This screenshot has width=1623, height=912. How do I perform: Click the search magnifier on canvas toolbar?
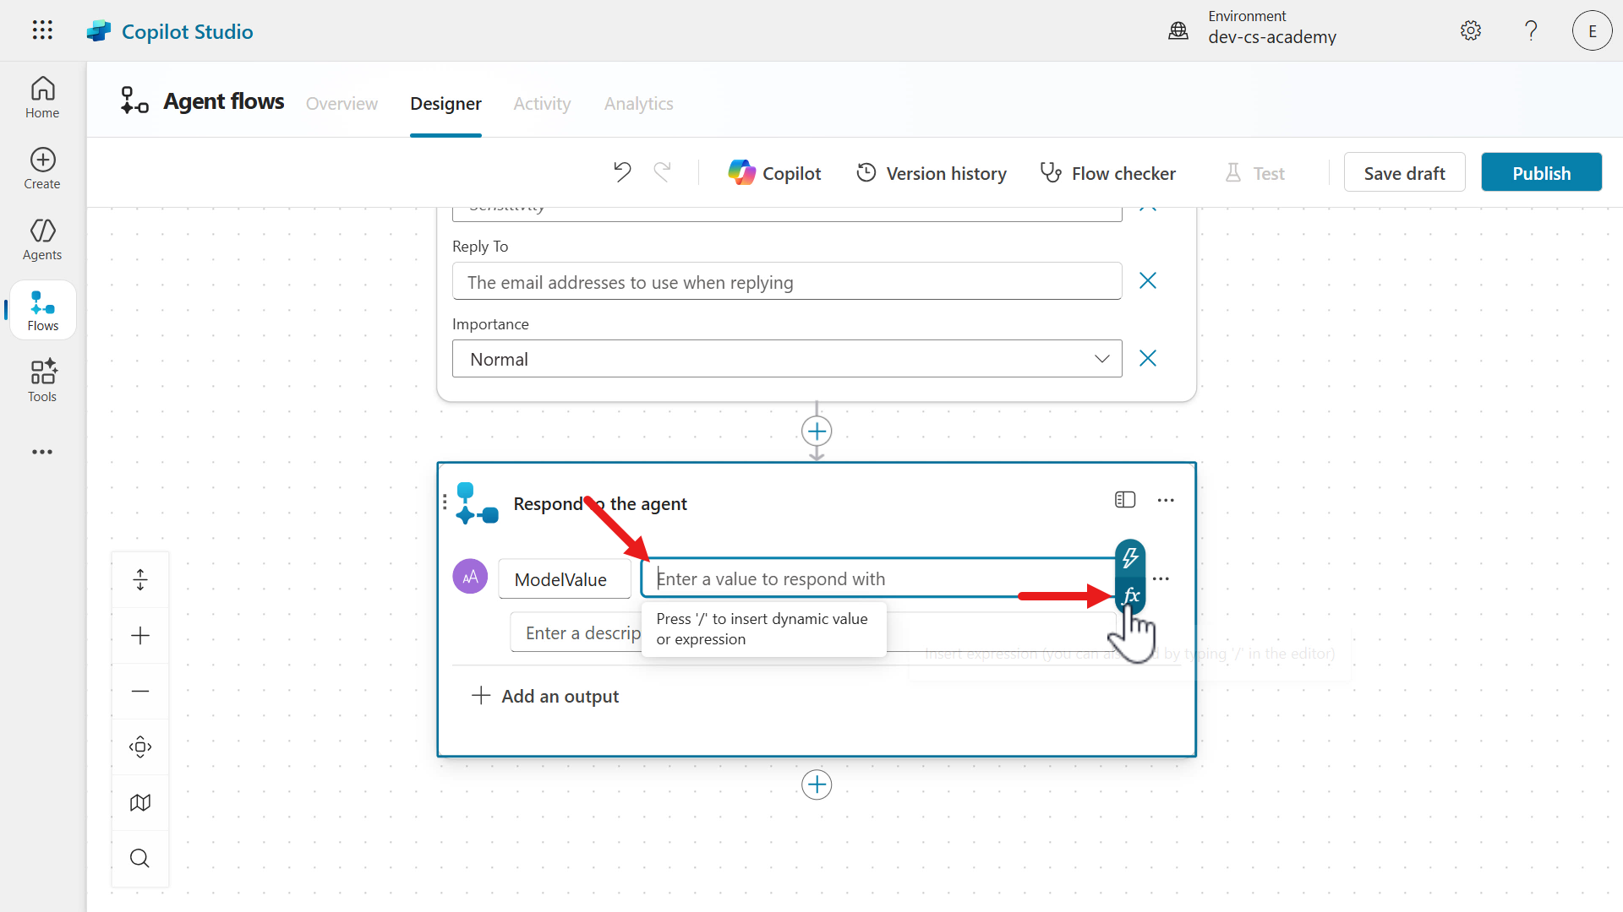tap(140, 859)
